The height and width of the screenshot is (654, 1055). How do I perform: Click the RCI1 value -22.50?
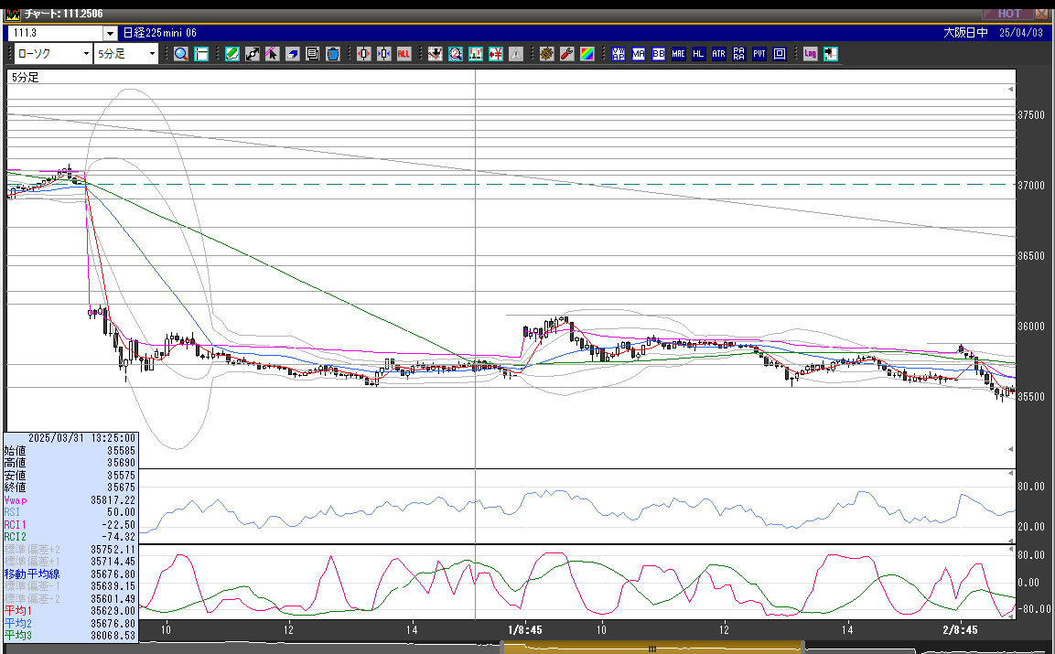pyautogui.click(x=118, y=525)
